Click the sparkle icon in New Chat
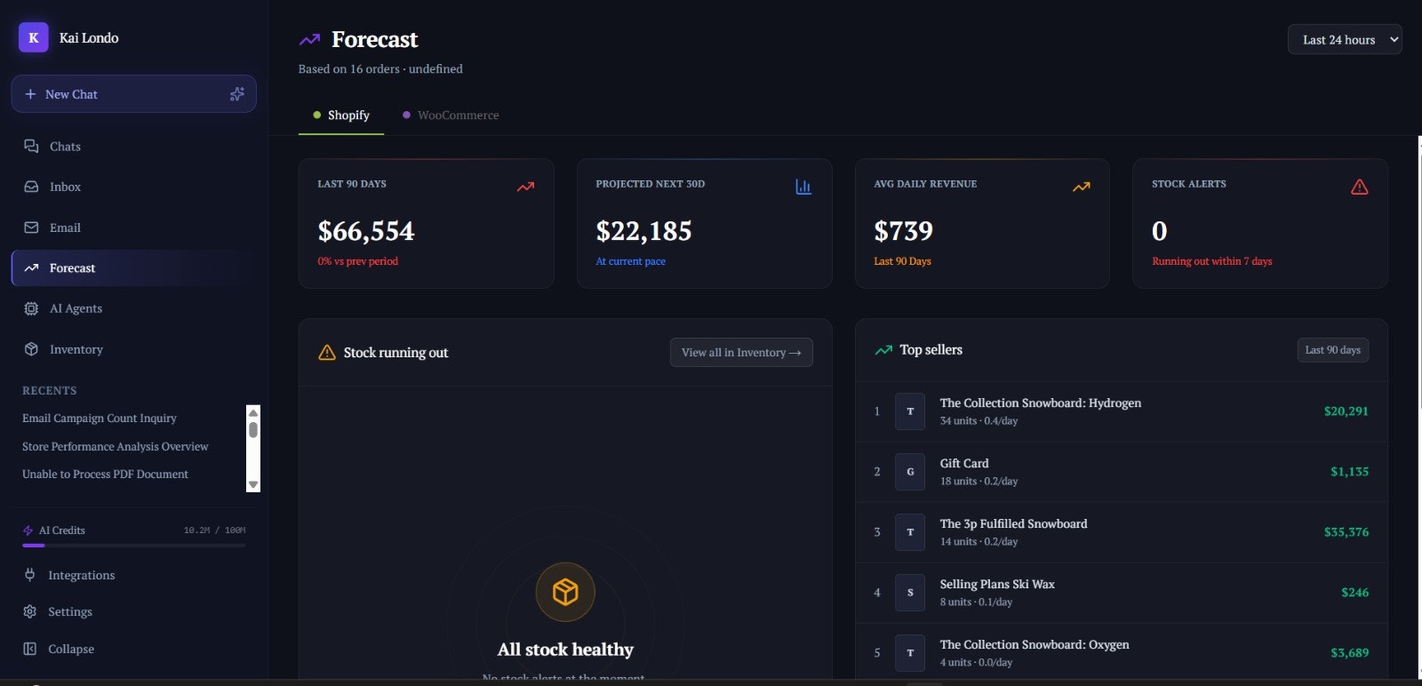The width and height of the screenshot is (1422, 686). point(236,94)
